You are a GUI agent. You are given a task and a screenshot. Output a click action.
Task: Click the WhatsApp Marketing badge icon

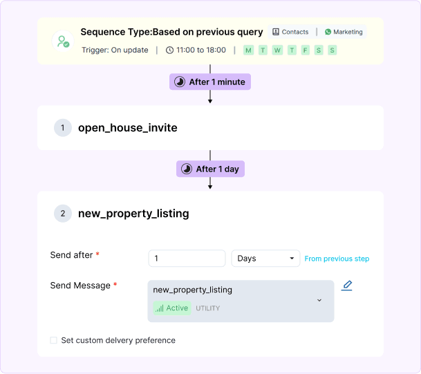(x=328, y=32)
